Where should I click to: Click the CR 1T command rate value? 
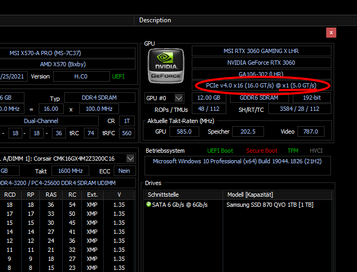pyautogui.click(x=127, y=121)
